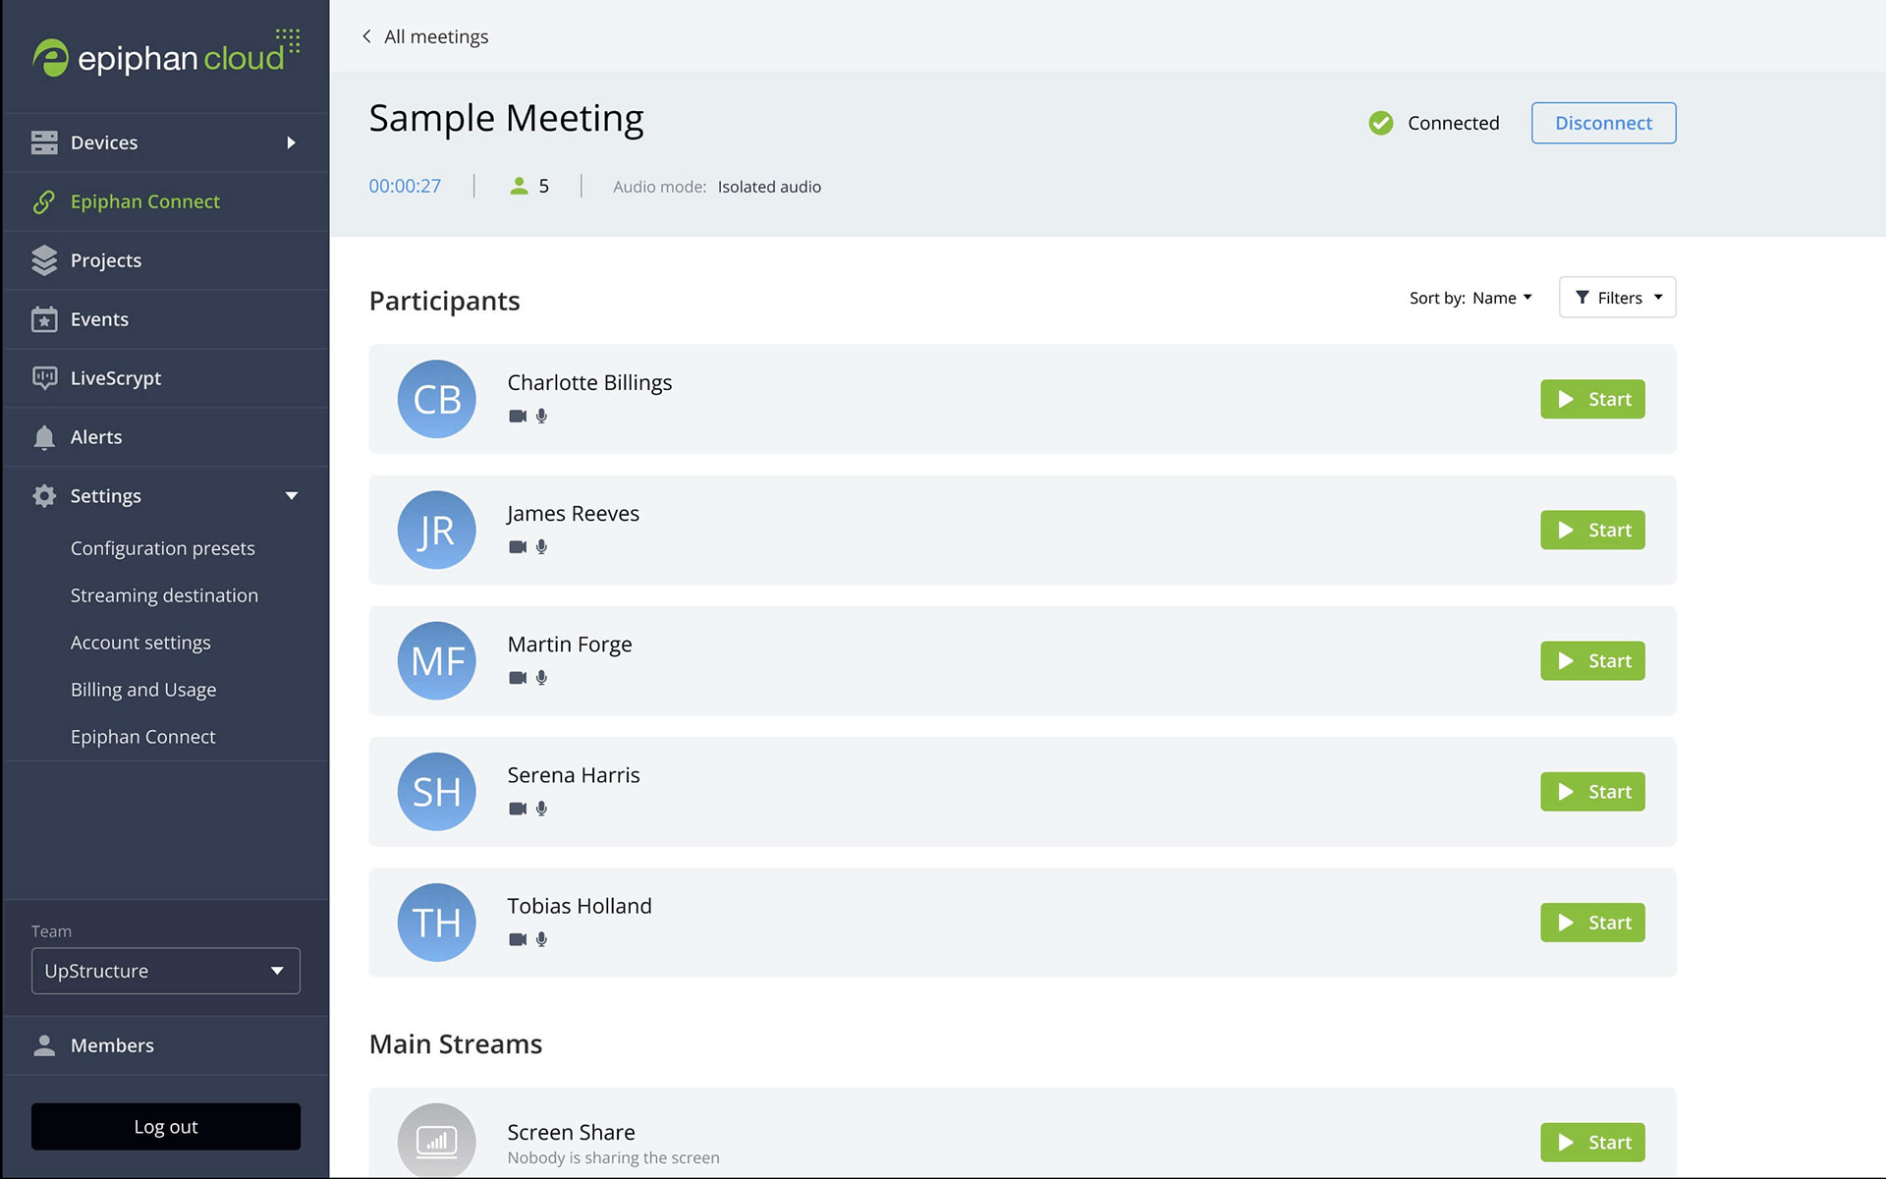Click the Devices server icon

click(x=44, y=142)
